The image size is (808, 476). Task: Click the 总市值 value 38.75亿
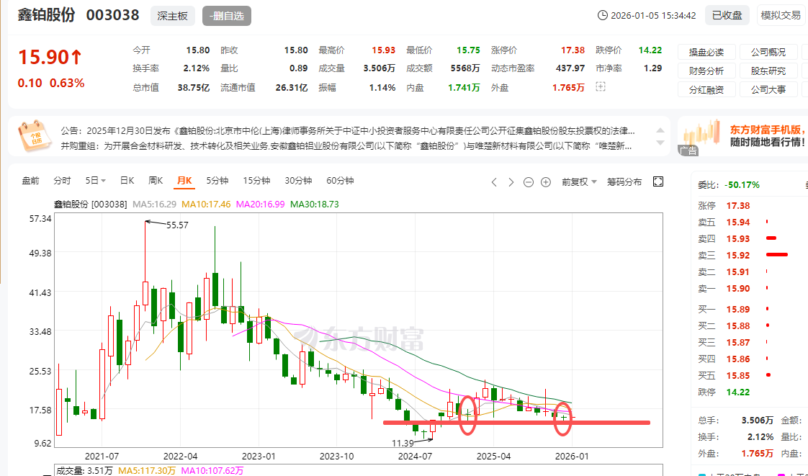194,88
